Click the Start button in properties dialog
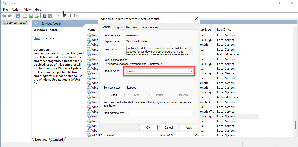Screen dimensions: 298x147 (x=114, y=95)
